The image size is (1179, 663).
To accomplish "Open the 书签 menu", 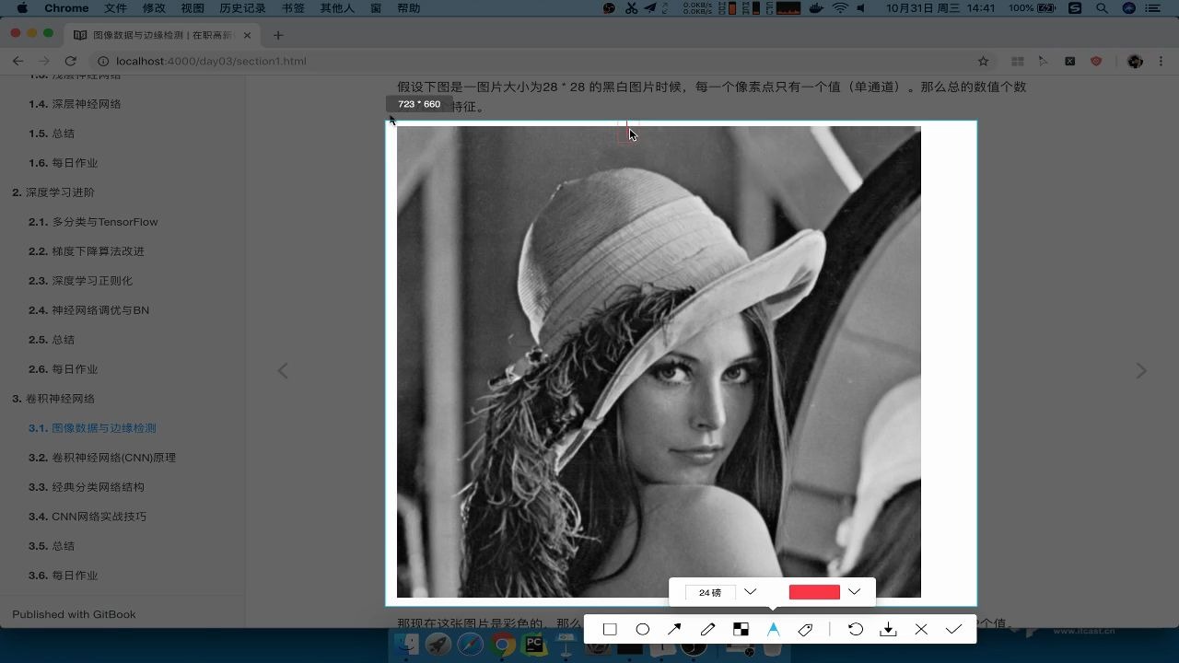I will tap(293, 8).
